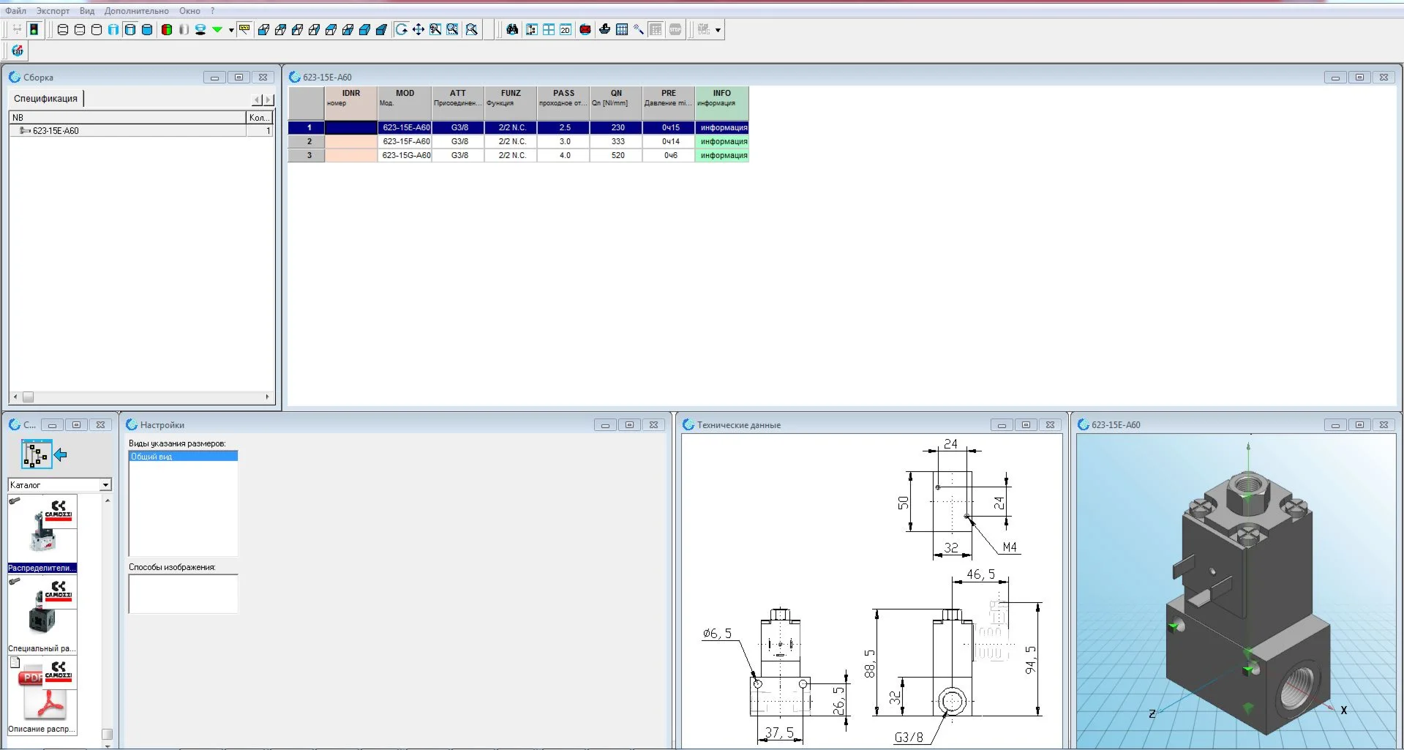Click the Exit icon in second toolbar row
The image size is (1404, 750).
coord(18,50)
